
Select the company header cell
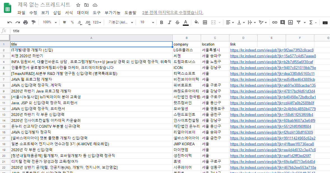coord(186,44)
